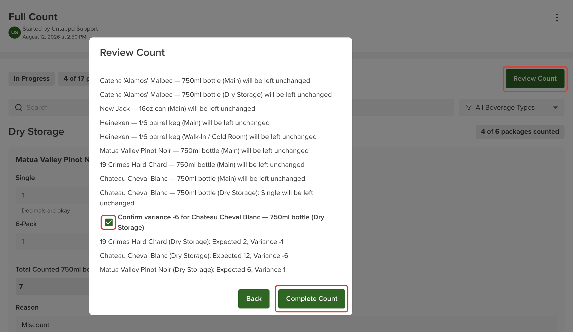This screenshot has height=332, width=573.
Task: Select the Catena 'Alamos' Malbec (Dry Storage) line
Action: click(216, 95)
